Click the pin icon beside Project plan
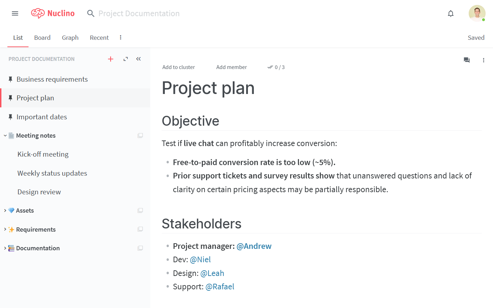Screen dimensions: 493x308 pyautogui.click(x=10, y=98)
